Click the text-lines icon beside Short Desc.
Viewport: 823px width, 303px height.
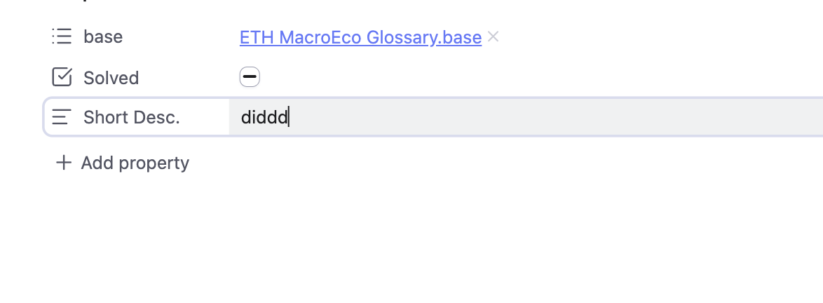pyautogui.click(x=62, y=117)
